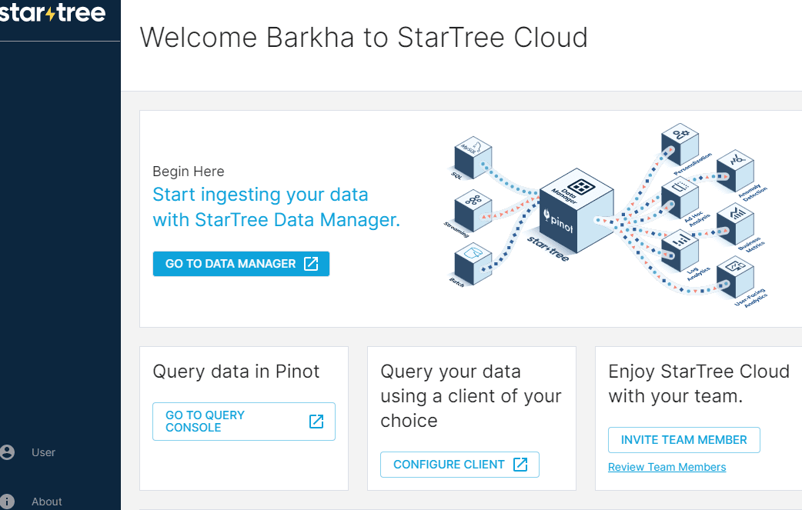Click the external-link icon on Configure Client

(520, 465)
